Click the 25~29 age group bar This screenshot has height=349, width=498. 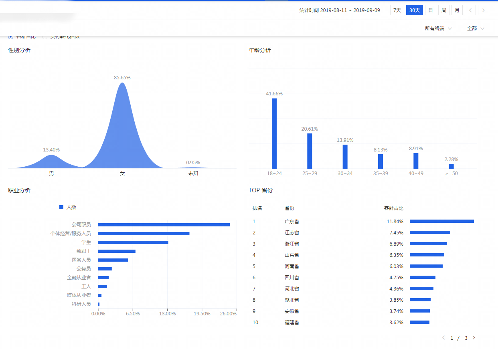(x=310, y=151)
